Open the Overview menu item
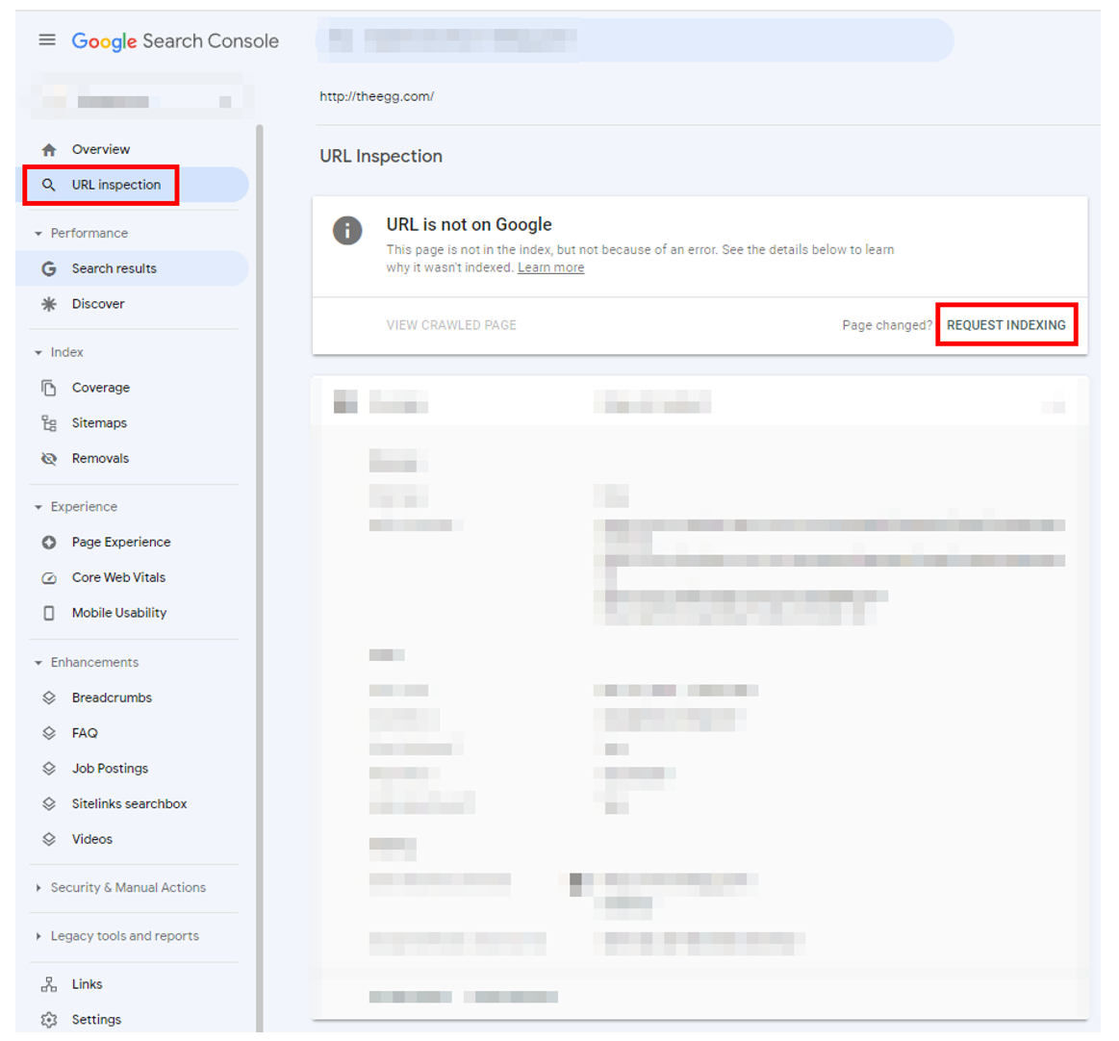Screen dimensions: 1119x1041 (x=132, y=150)
